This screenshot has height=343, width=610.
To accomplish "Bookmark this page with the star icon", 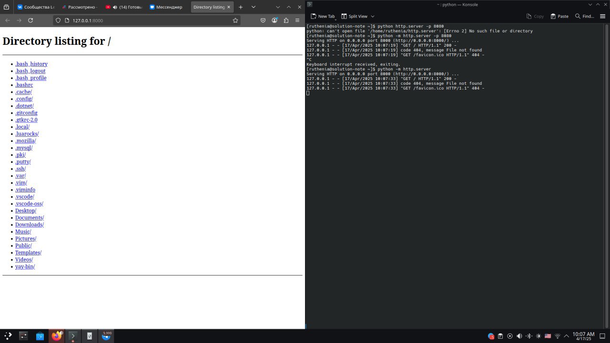I will [235, 20].
